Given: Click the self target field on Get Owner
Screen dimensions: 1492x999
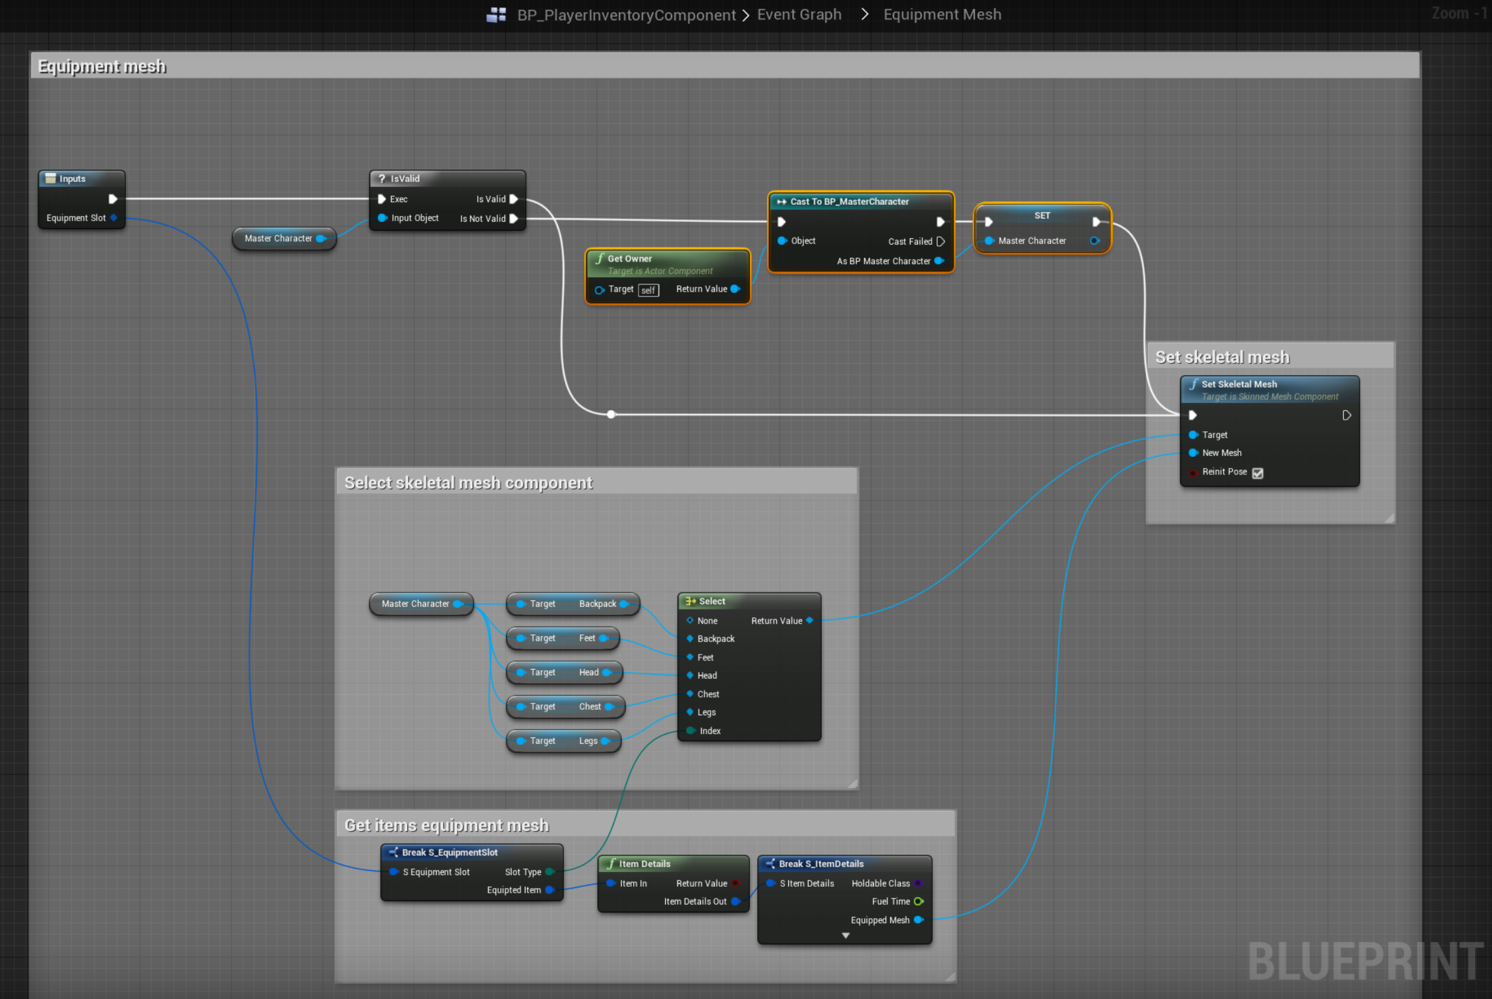Looking at the screenshot, I should pos(648,290).
